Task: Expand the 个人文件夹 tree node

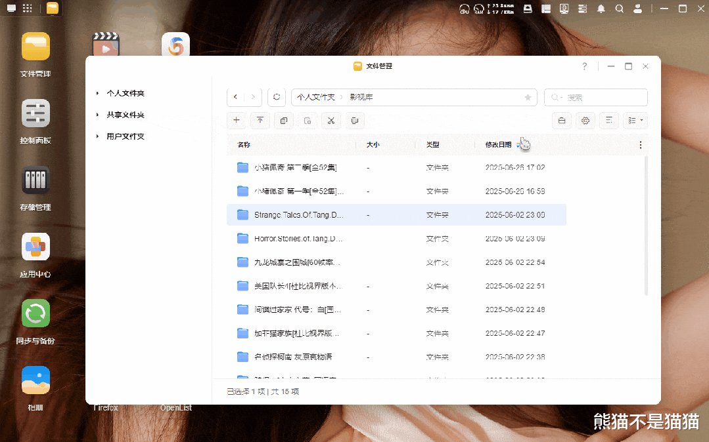Action: (97, 94)
